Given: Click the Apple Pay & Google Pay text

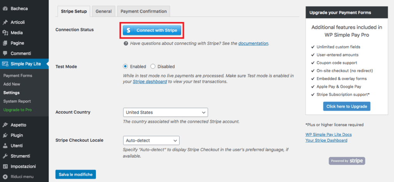Looking at the screenshot, I should (339, 86).
